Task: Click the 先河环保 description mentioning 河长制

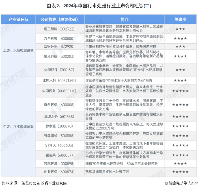Action: coord(124,70)
